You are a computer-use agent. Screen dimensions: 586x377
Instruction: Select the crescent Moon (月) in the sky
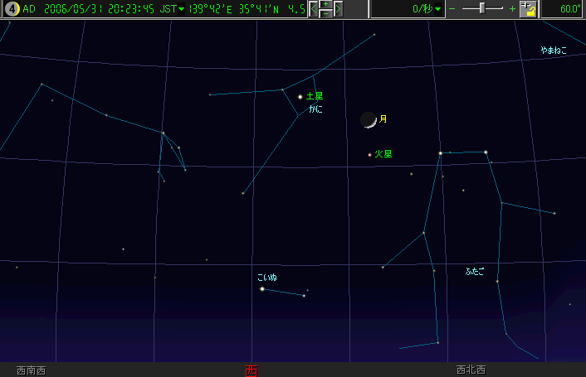tap(369, 120)
